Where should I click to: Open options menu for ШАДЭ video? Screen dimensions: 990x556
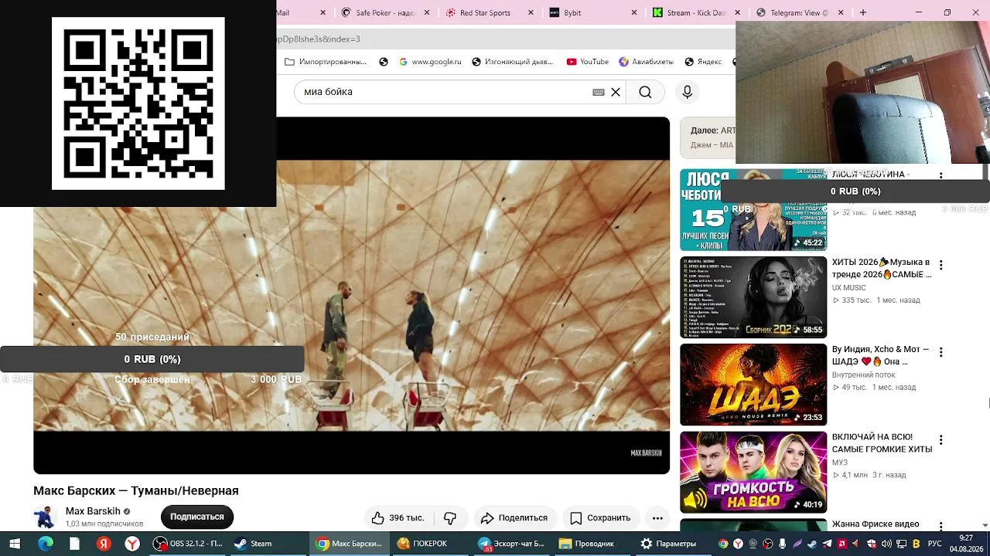pyautogui.click(x=941, y=352)
